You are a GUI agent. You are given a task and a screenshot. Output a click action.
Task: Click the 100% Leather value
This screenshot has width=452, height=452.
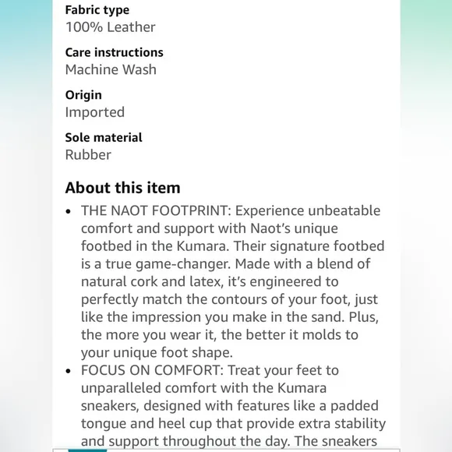click(x=111, y=27)
